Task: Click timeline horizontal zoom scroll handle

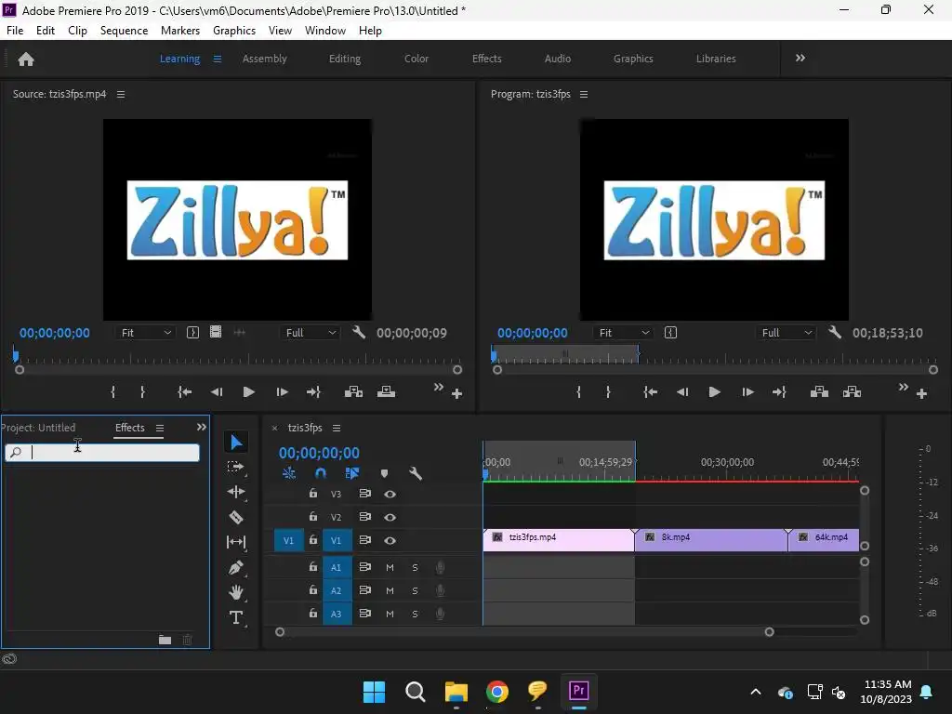Action: point(769,632)
